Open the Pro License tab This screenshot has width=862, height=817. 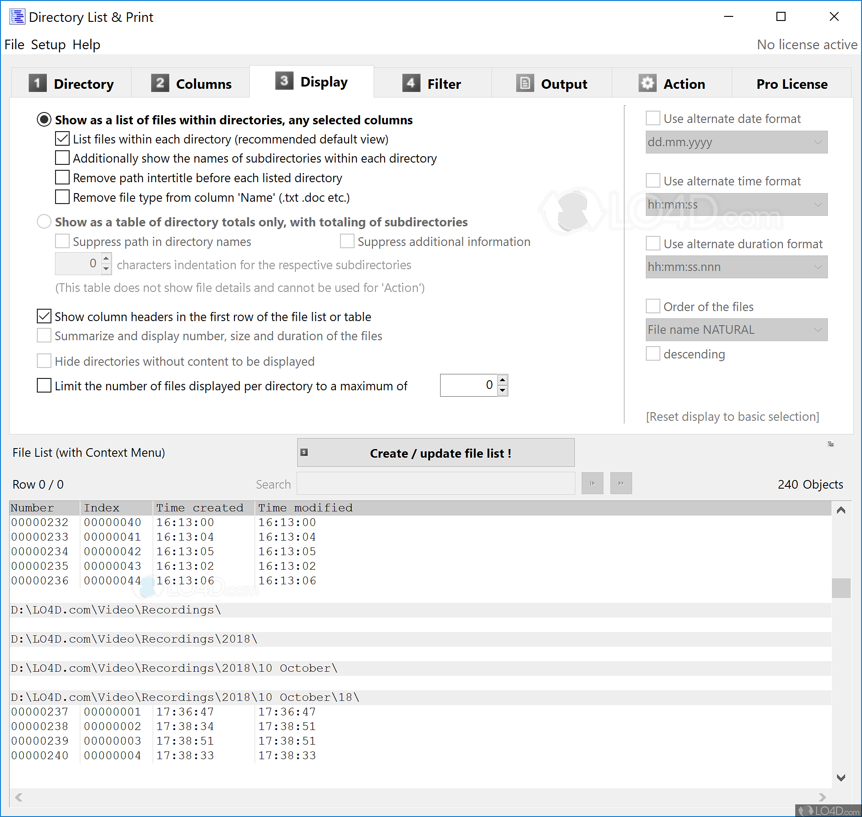[x=792, y=83]
